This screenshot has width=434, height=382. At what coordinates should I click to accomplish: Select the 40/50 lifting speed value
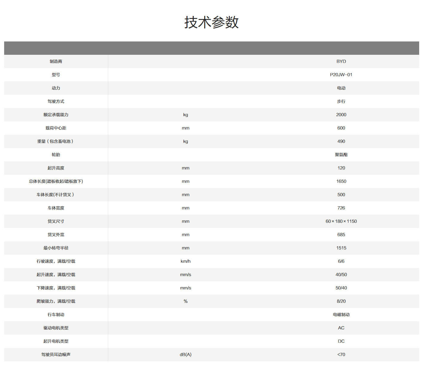tap(341, 275)
